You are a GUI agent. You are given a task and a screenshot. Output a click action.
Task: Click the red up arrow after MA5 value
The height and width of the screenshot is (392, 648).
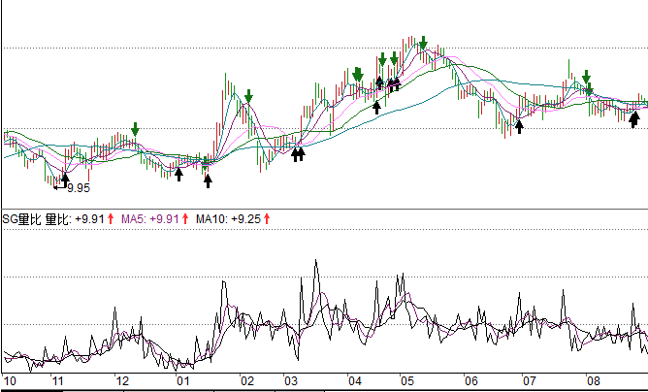coord(185,218)
